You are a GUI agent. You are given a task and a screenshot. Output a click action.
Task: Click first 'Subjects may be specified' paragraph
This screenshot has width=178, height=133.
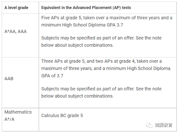pos(101,42)
